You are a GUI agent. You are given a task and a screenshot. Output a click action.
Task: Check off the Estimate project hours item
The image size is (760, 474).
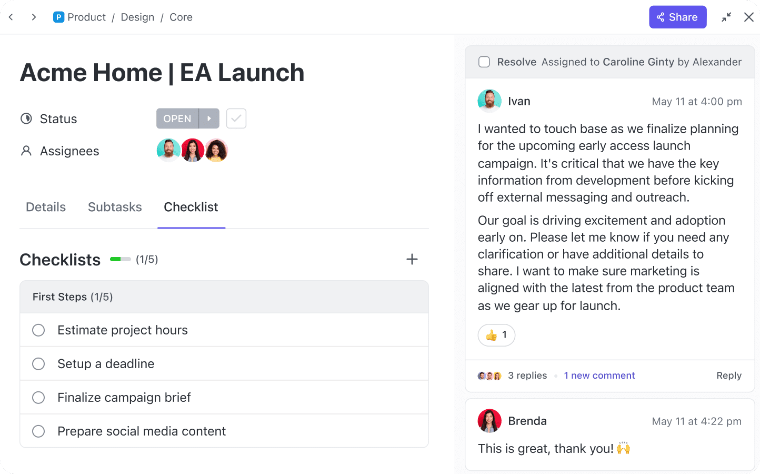[x=38, y=330]
